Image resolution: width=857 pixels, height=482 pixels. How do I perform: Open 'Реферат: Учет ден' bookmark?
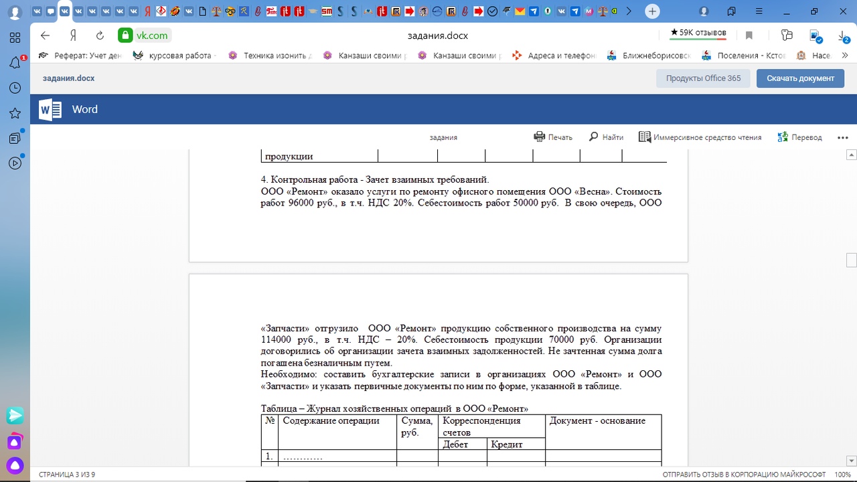pos(82,56)
